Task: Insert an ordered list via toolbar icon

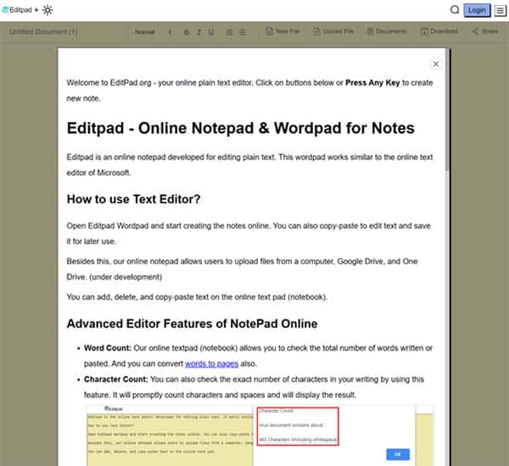Action: [x=230, y=32]
